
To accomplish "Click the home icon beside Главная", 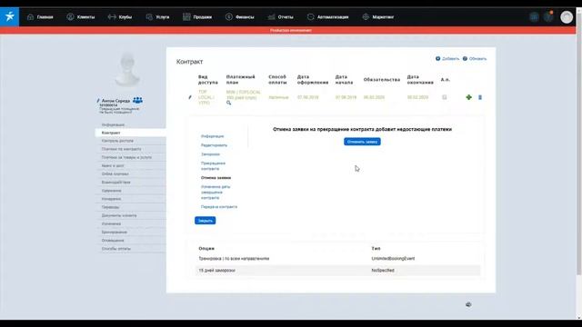I will [30, 17].
